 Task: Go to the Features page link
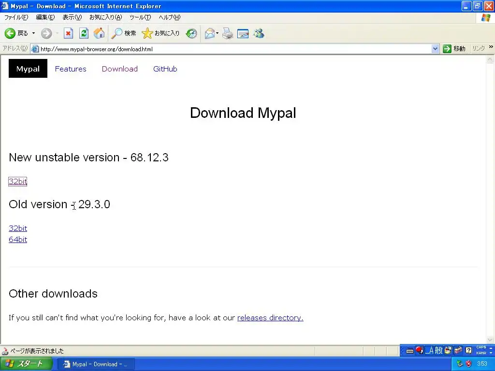pyautogui.click(x=71, y=69)
